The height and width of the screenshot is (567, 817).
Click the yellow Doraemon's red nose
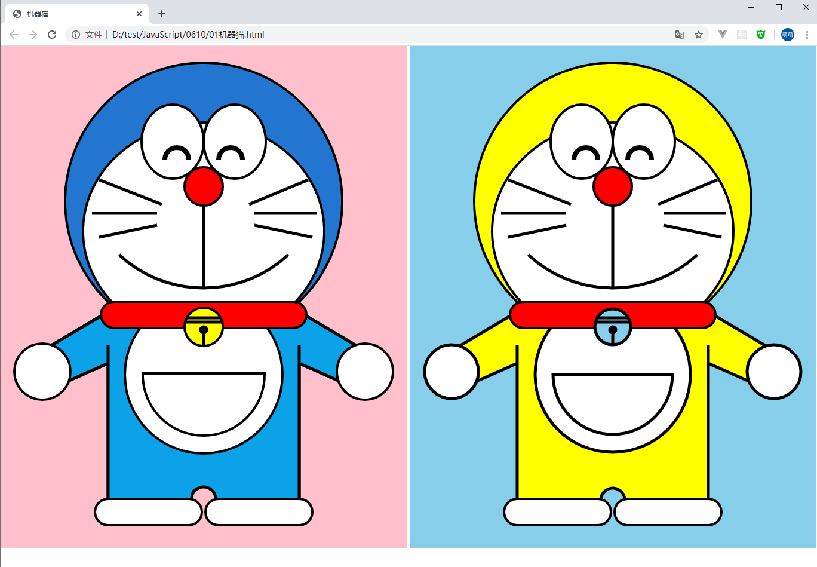pyautogui.click(x=613, y=186)
